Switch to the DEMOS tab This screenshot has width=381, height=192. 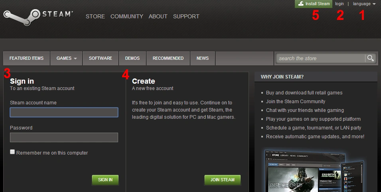pyautogui.click(x=132, y=58)
